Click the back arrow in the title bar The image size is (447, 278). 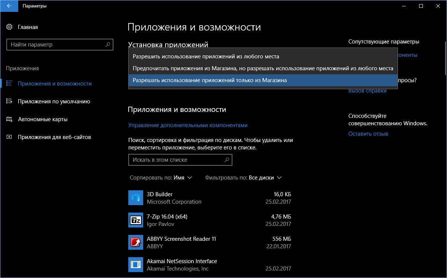pyautogui.click(x=9, y=6)
